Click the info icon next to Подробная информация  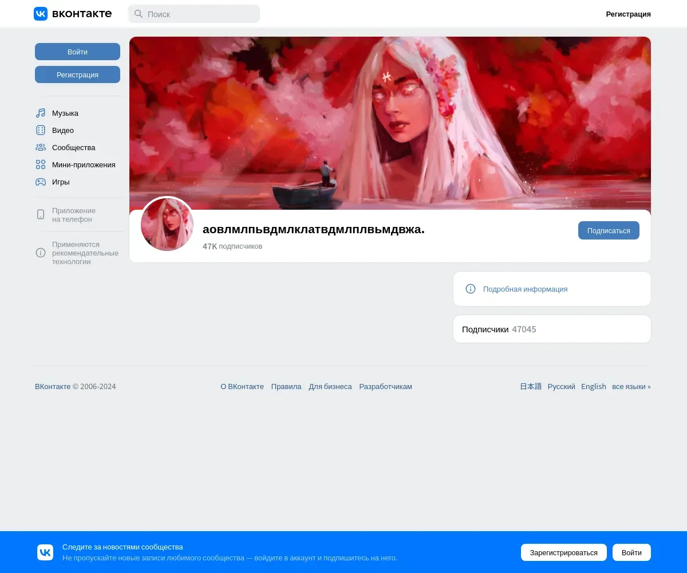471,289
